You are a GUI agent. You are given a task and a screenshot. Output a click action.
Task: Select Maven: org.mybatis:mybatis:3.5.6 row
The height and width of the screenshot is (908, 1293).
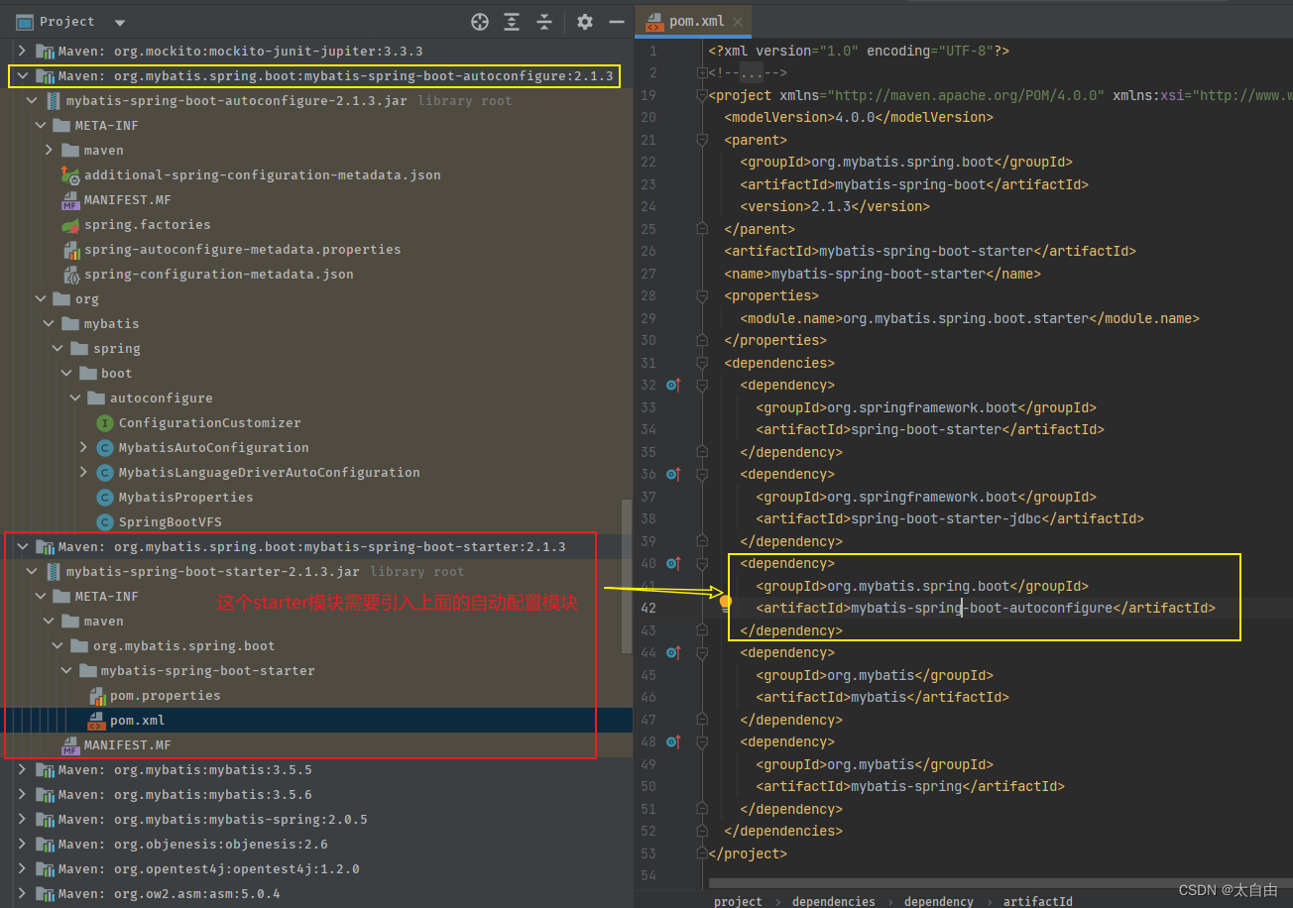[315, 794]
